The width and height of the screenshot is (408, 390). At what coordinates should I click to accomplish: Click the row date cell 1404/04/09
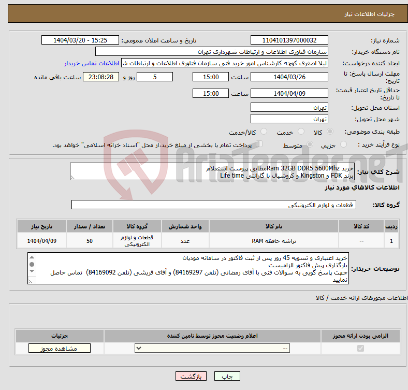click(x=41, y=241)
